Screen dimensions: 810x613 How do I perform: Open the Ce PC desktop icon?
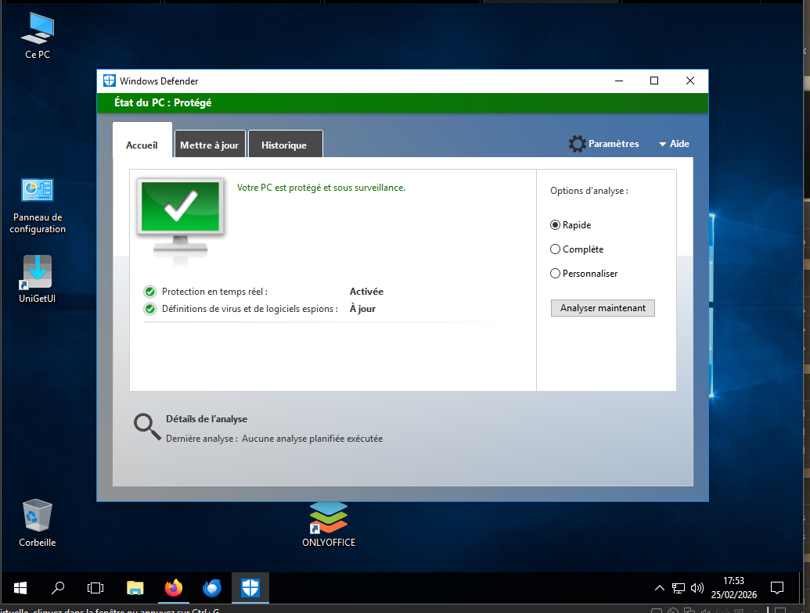point(38,36)
